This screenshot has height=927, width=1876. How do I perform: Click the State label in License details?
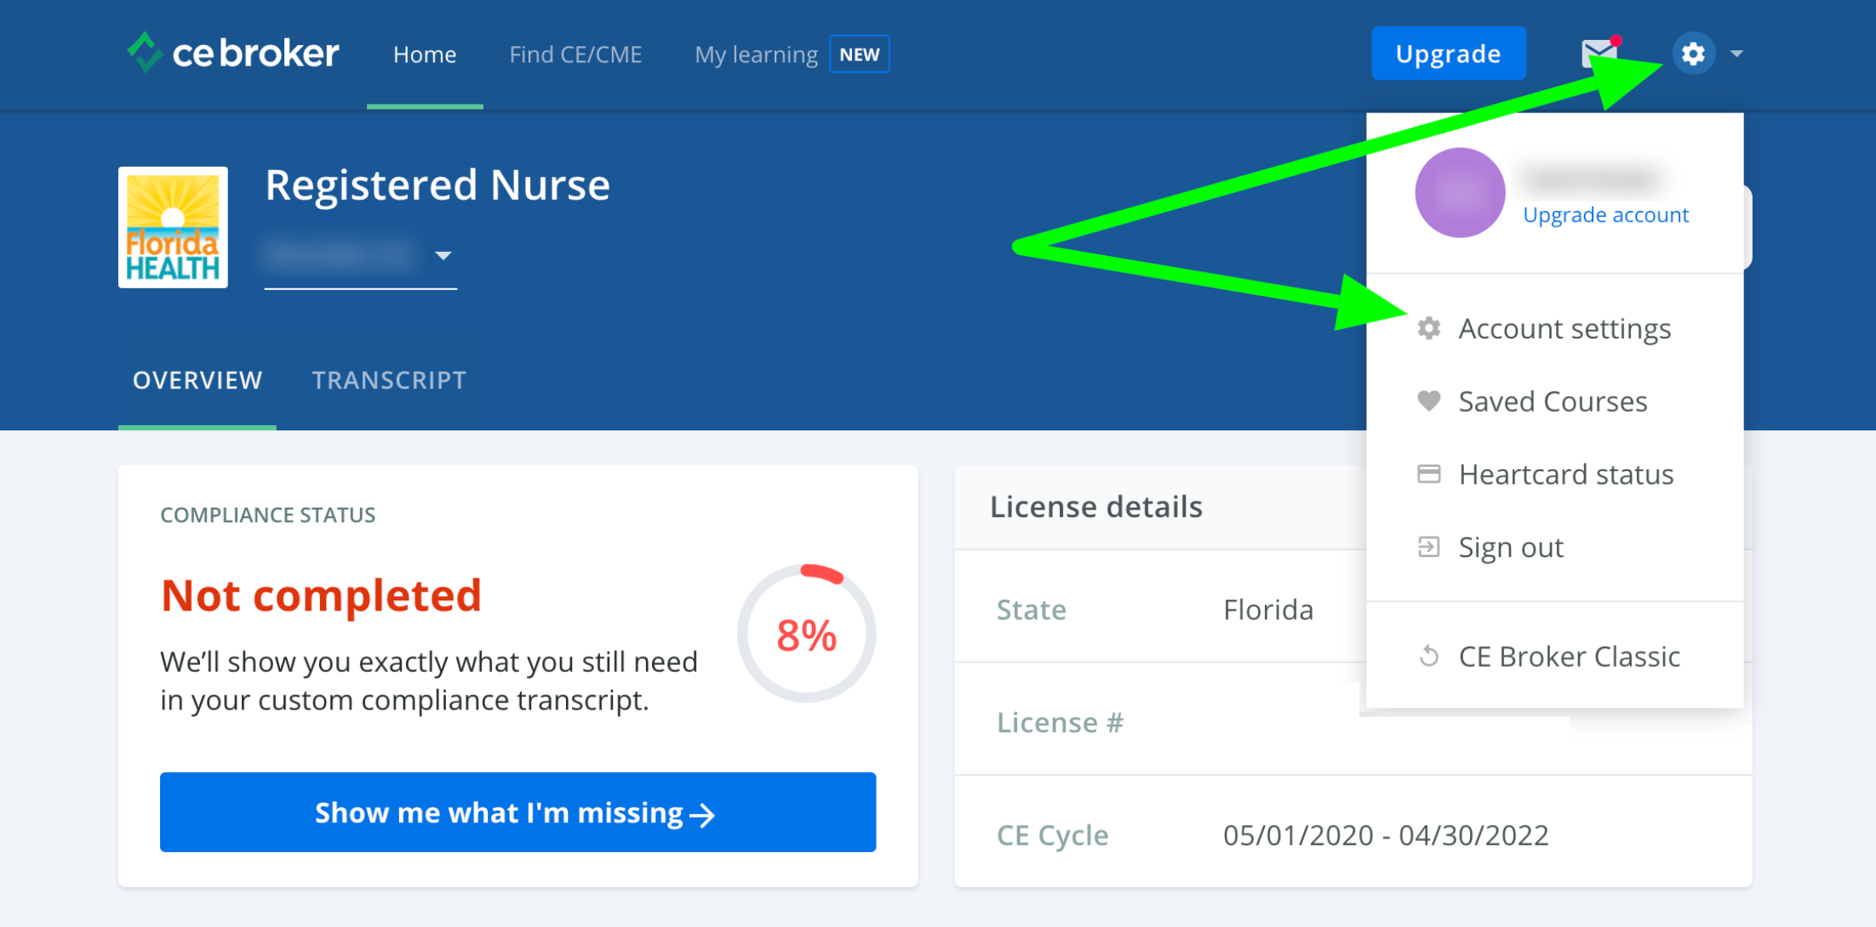tap(1031, 610)
